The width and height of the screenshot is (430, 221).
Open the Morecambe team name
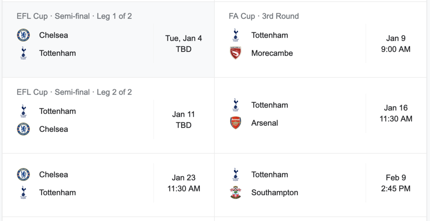click(272, 53)
